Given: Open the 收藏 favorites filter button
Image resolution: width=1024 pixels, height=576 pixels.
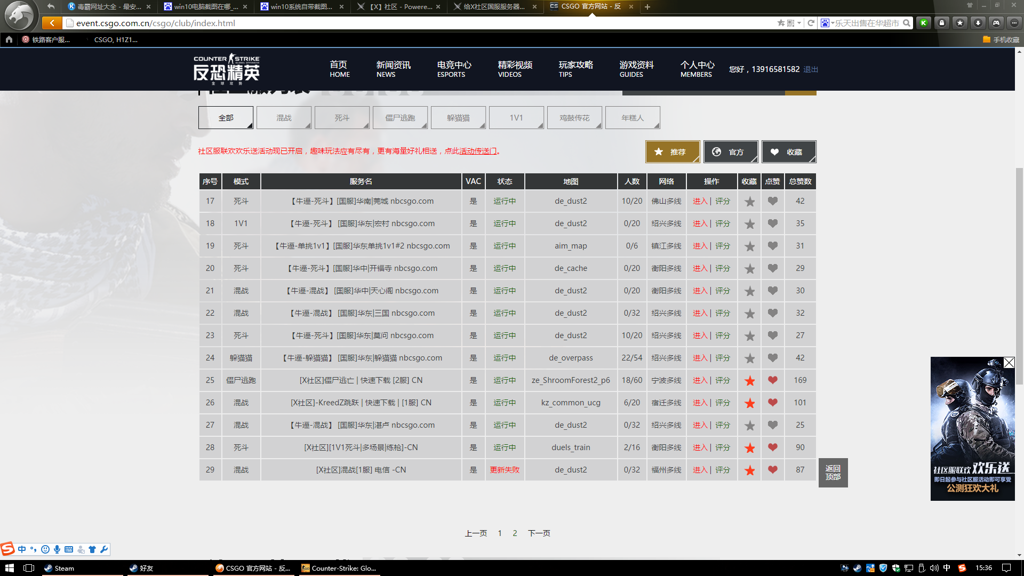Looking at the screenshot, I should (x=788, y=152).
